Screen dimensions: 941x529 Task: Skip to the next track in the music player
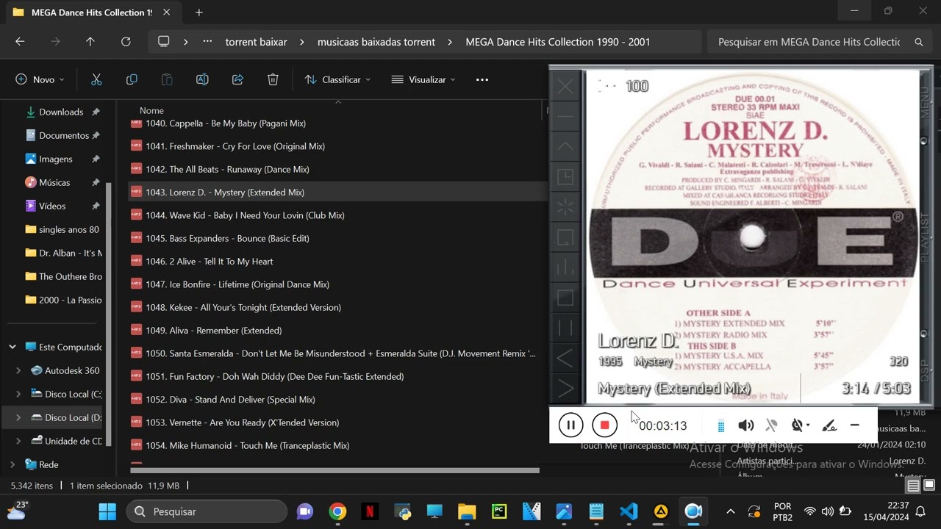pyautogui.click(x=565, y=389)
